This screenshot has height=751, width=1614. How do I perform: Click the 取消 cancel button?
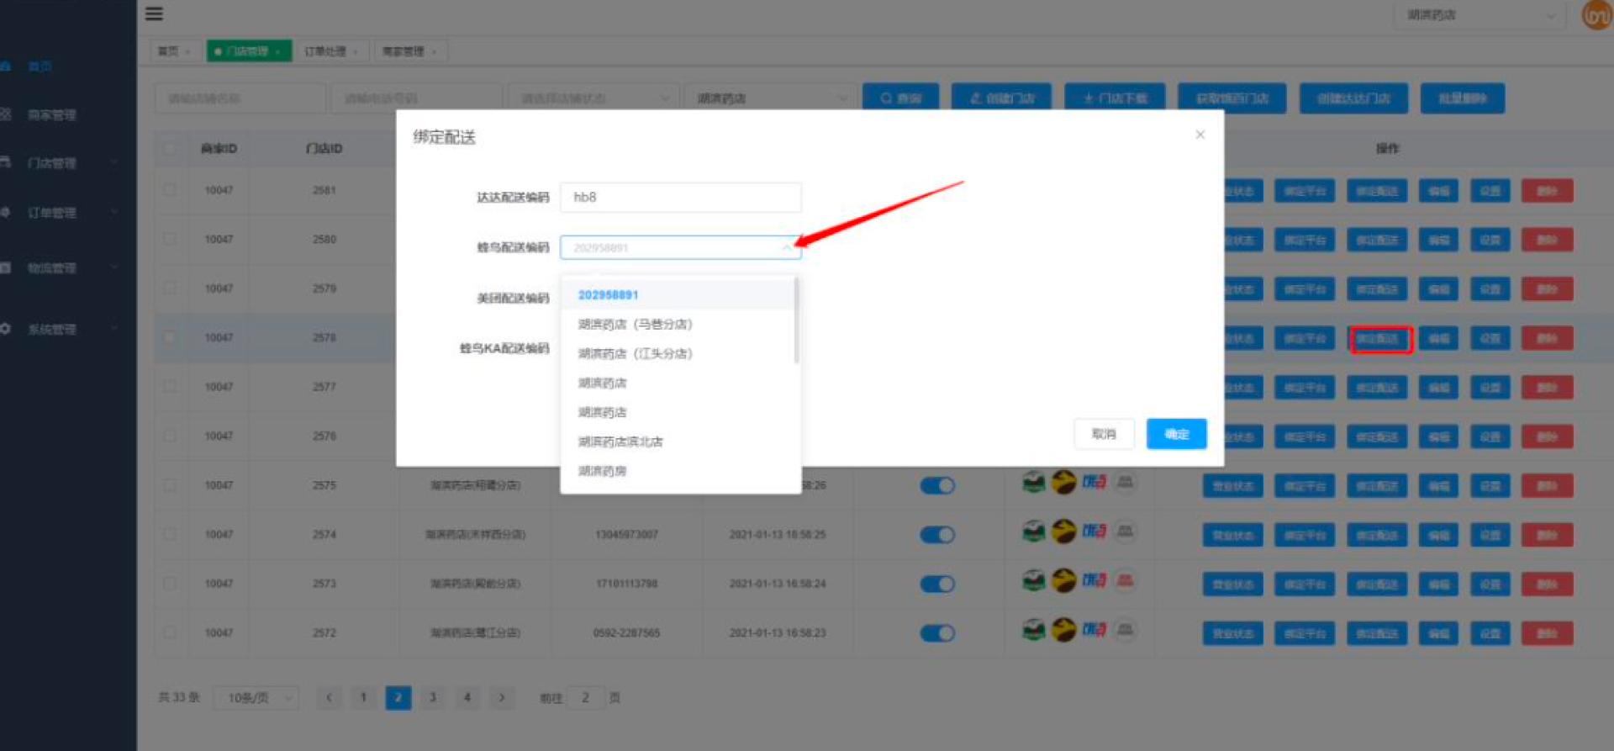(1103, 434)
